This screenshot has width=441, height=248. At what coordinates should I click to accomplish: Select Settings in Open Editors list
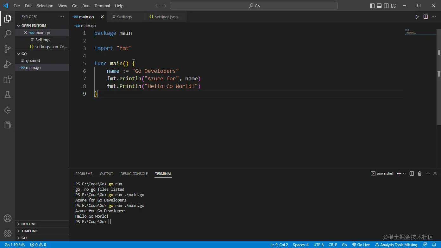point(42,40)
